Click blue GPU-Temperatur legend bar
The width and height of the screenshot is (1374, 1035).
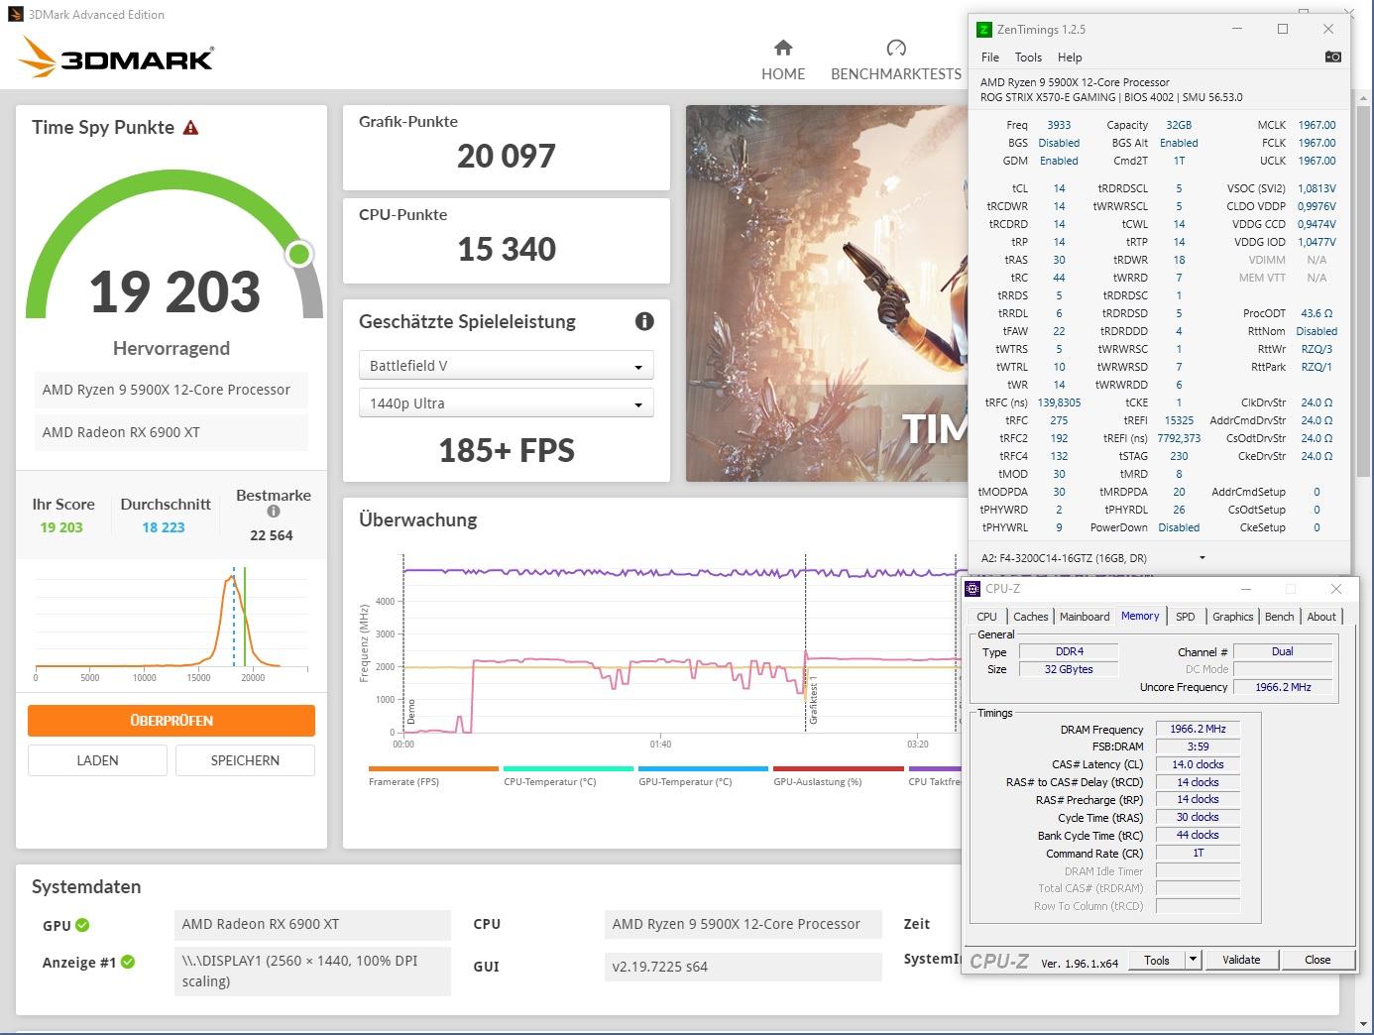click(703, 768)
